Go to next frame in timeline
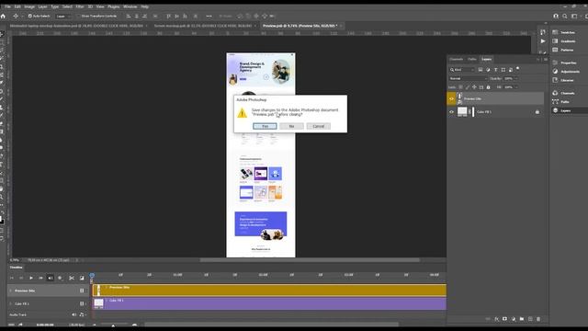Image resolution: width=588 pixels, height=331 pixels. pyautogui.click(x=40, y=278)
